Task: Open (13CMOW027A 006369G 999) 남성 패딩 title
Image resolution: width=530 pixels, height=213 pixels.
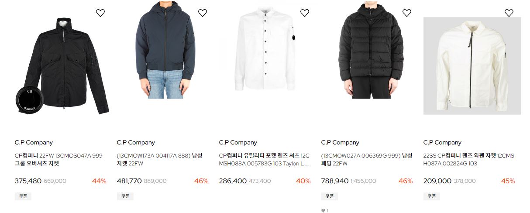Action: [367, 160]
